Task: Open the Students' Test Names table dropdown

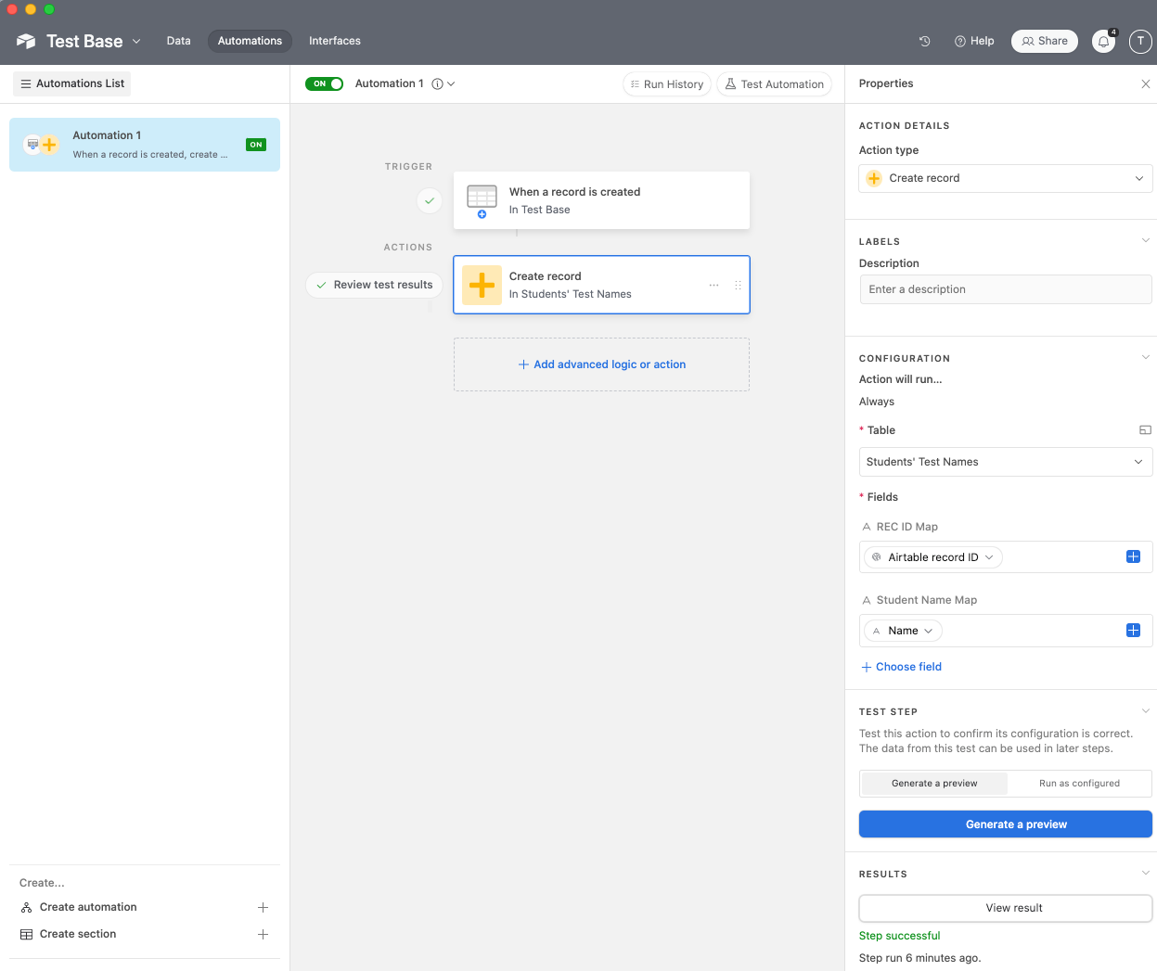Action: pyautogui.click(x=1006, y=462)
